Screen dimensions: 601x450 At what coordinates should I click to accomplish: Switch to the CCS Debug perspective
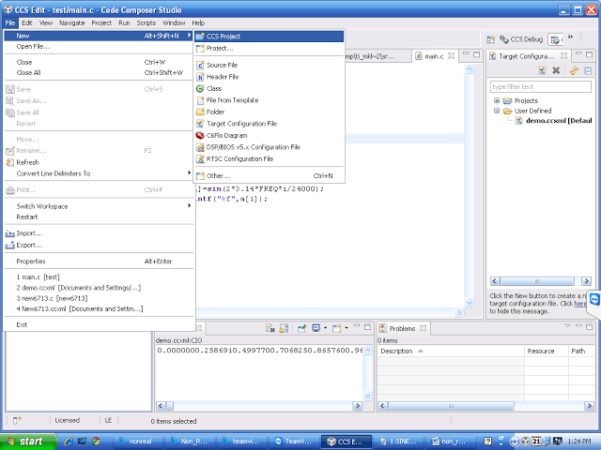(521, 39)
